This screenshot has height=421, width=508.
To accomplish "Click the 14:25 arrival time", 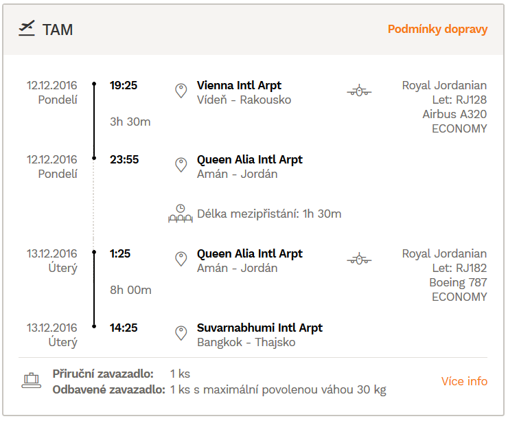I will [x=124, y=328].
